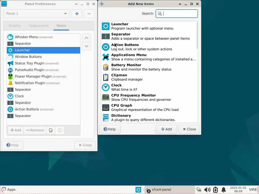Switch to the Appearance tab

39,26
